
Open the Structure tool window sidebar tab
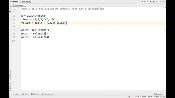10,74
